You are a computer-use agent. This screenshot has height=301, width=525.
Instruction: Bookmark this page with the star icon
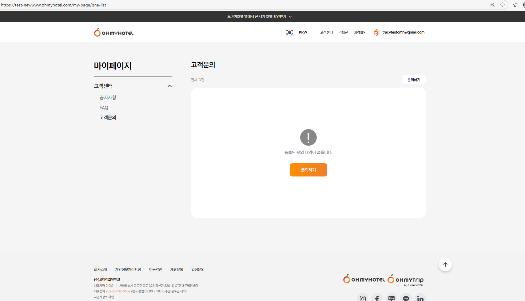503,5
